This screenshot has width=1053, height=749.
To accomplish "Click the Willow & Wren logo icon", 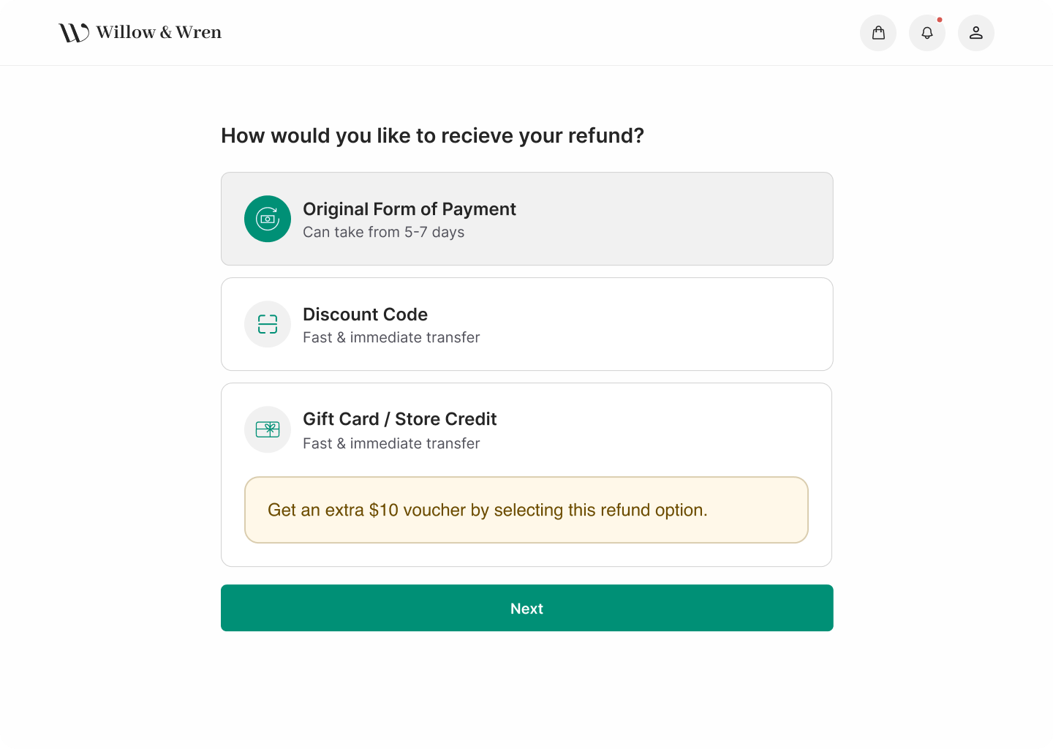I will click(72, 31).
